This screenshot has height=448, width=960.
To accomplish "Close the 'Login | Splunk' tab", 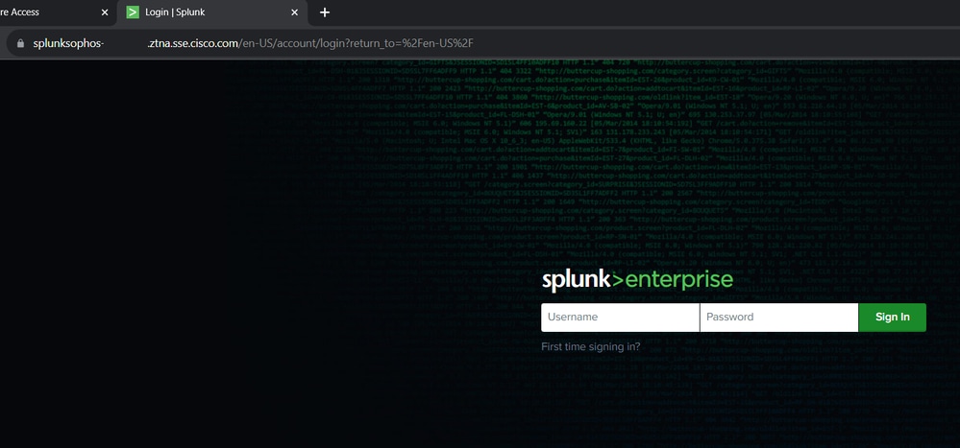I will [x=294, y=12].
